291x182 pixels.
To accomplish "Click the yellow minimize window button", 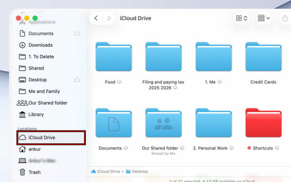I will (27, 18).
